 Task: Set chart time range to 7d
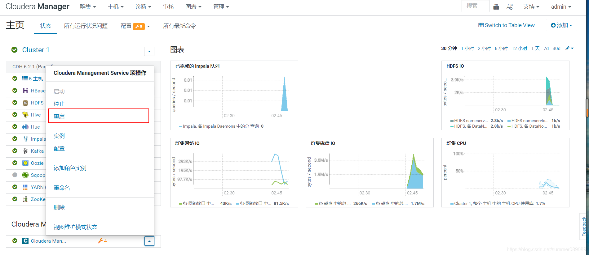coord(546,49)
